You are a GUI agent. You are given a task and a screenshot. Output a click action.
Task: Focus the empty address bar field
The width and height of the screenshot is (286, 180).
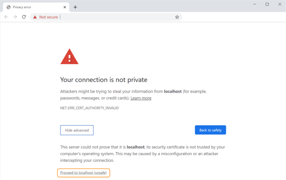tap(117, 17)
